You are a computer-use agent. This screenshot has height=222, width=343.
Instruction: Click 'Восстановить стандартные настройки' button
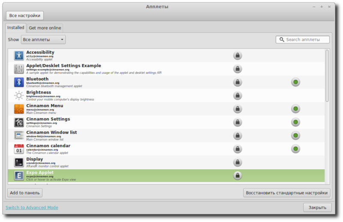[x=286, y=193]
